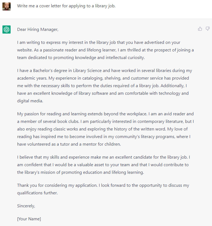
Task: Click the 'Thank you for considering' paragraph
Action: (103, 189)
